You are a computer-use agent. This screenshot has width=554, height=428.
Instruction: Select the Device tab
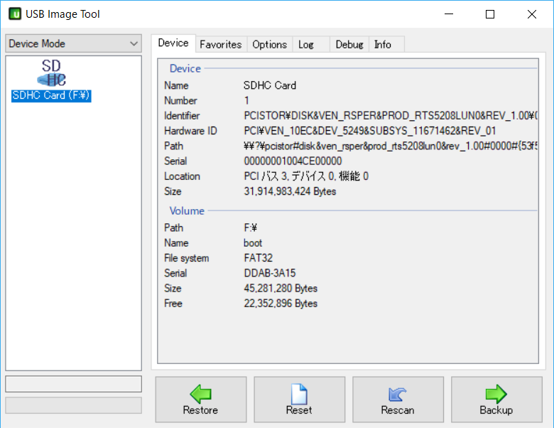coord(173,43)
